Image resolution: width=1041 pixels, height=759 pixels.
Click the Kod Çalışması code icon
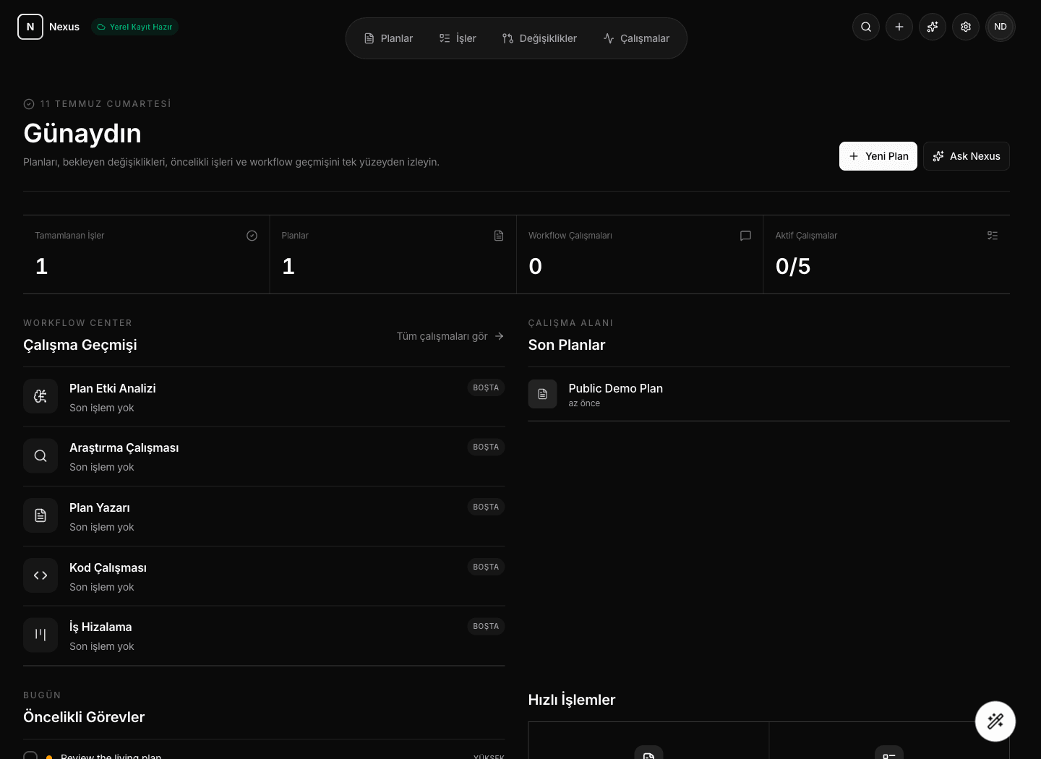40,575
